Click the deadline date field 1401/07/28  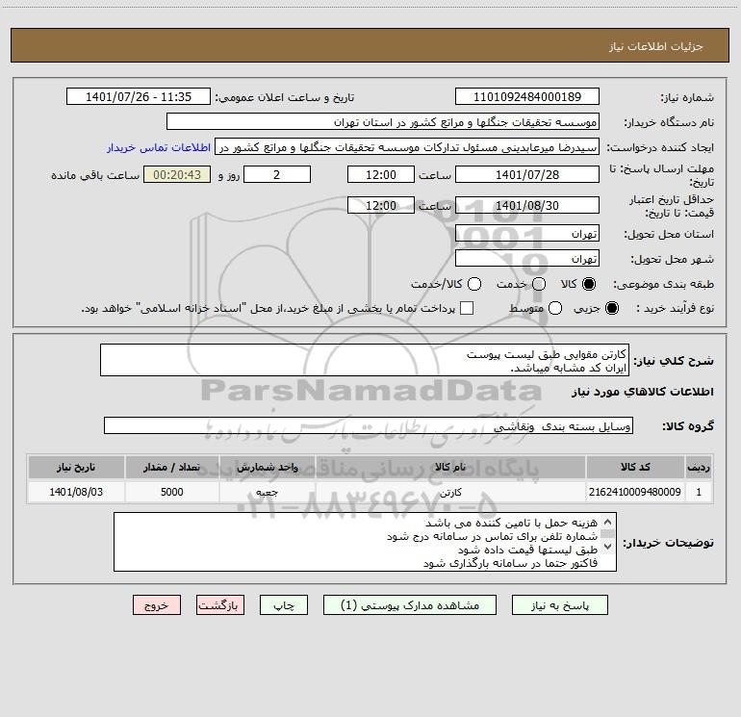coord(527,174)
